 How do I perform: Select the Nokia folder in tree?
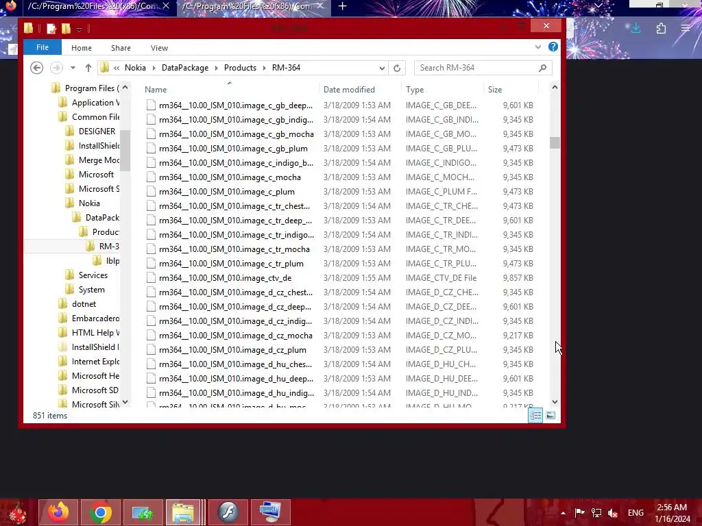pyautogui.click(x=89, y=203)
